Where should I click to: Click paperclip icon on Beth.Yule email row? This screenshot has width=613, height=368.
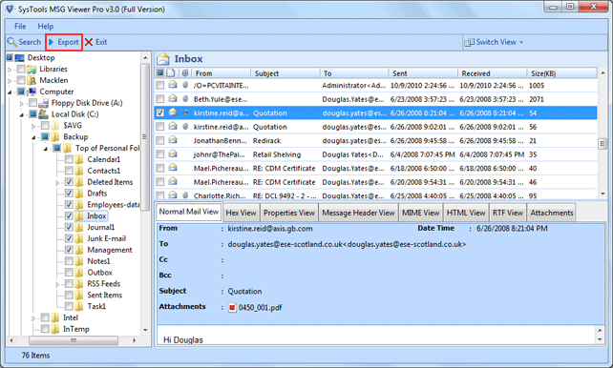click(x=185, y=99)
